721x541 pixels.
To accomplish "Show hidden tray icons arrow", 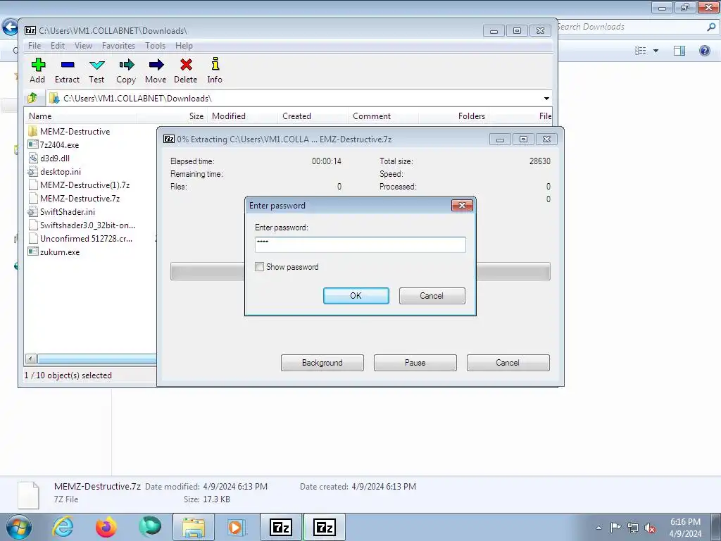I will click(598, 528).
